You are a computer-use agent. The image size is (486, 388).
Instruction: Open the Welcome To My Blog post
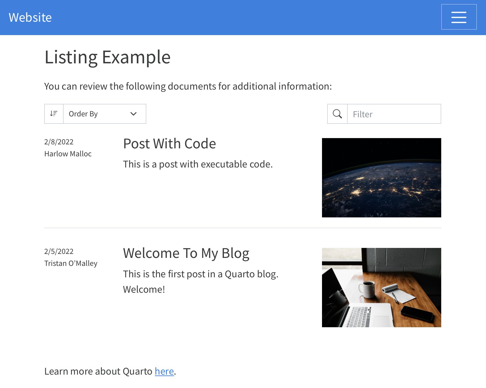coord(186,253)
